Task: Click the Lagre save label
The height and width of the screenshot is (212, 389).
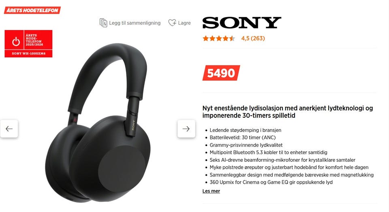Action: pyautogui.click(x=184, y=23)
